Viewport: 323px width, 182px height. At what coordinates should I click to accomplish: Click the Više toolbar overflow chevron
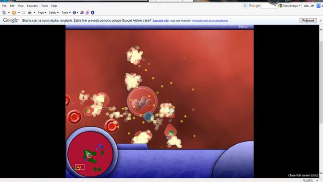[312, 6]
